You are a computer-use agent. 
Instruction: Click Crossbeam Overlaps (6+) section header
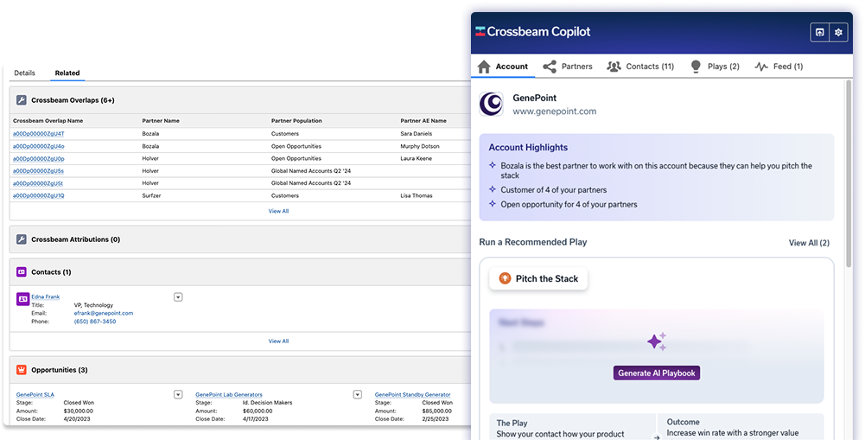pos(73,100)
